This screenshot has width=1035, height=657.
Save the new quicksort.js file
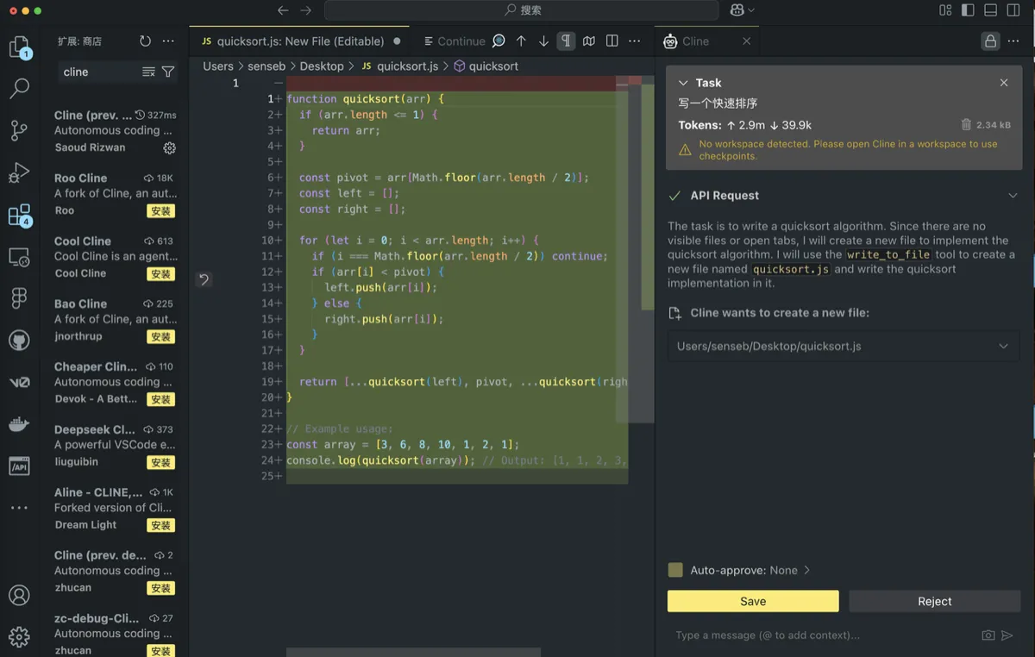[x=753, y=601]
